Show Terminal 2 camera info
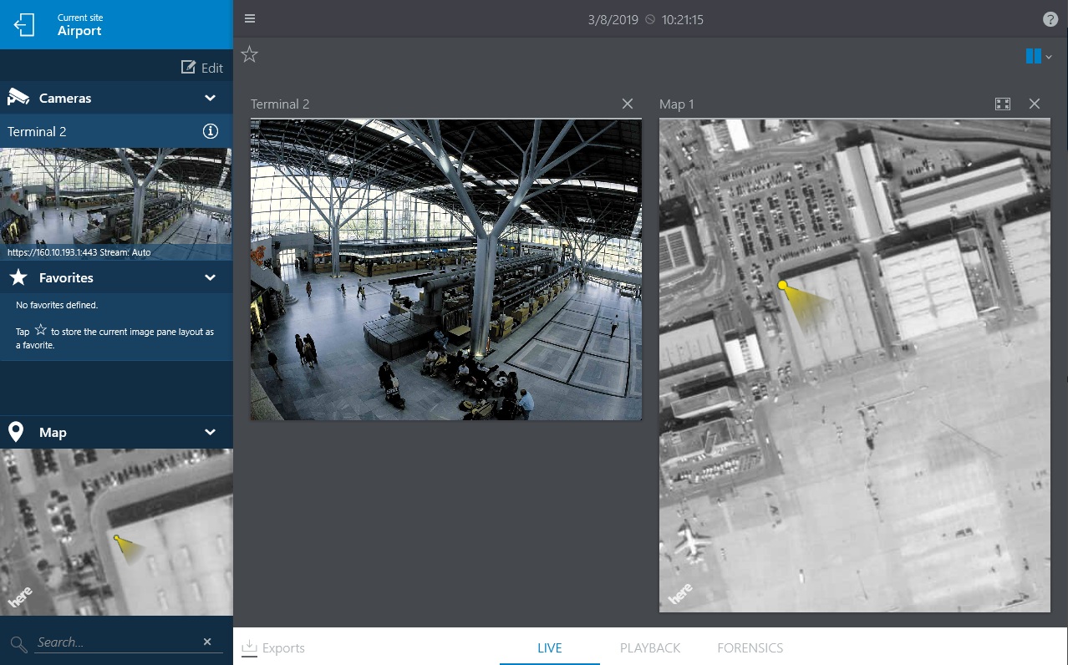1068x665 pixels. click(211, 131)
